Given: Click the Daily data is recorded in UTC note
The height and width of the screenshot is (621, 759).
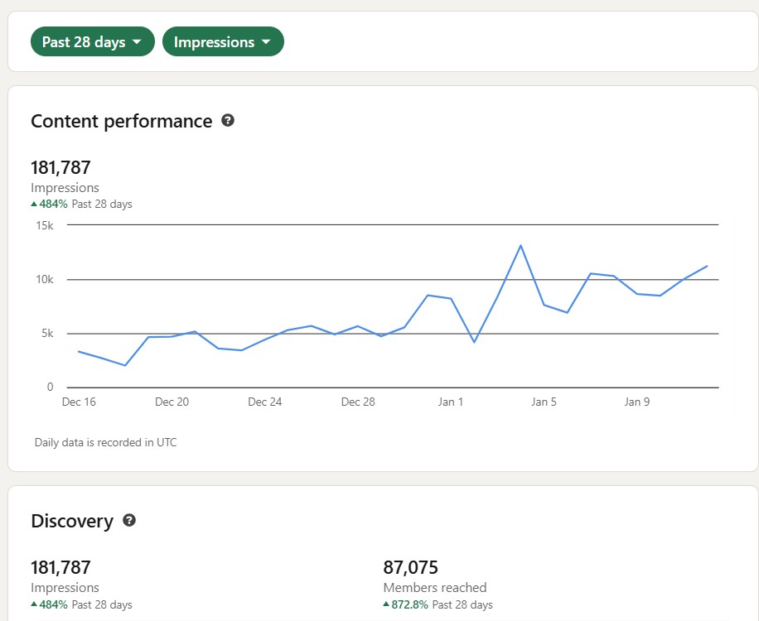Looking at the screenshot, I should 105,443.
